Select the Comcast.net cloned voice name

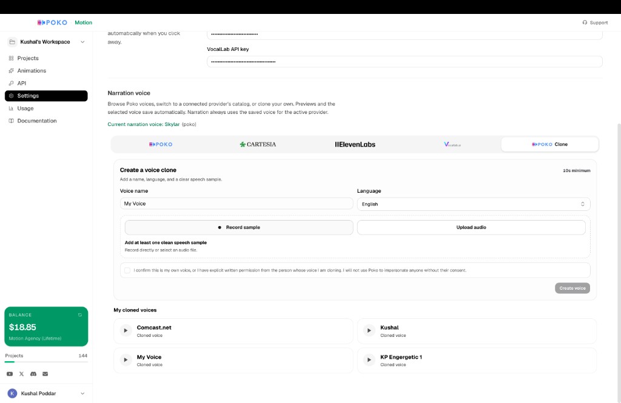pyautogui.click(x=154, y=328)
